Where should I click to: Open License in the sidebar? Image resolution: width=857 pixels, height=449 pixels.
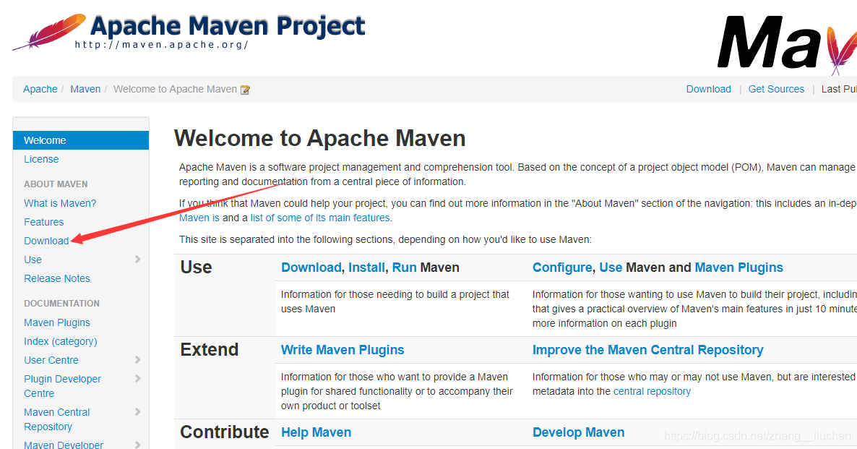pos(41,159)
